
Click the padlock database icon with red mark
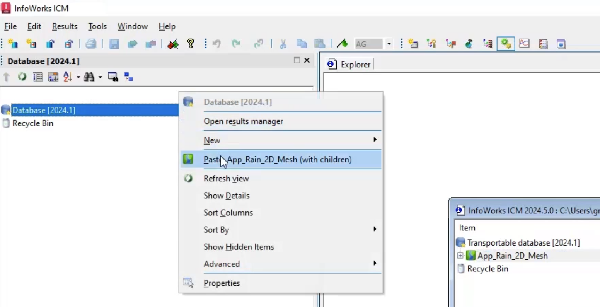pos(69,44)
